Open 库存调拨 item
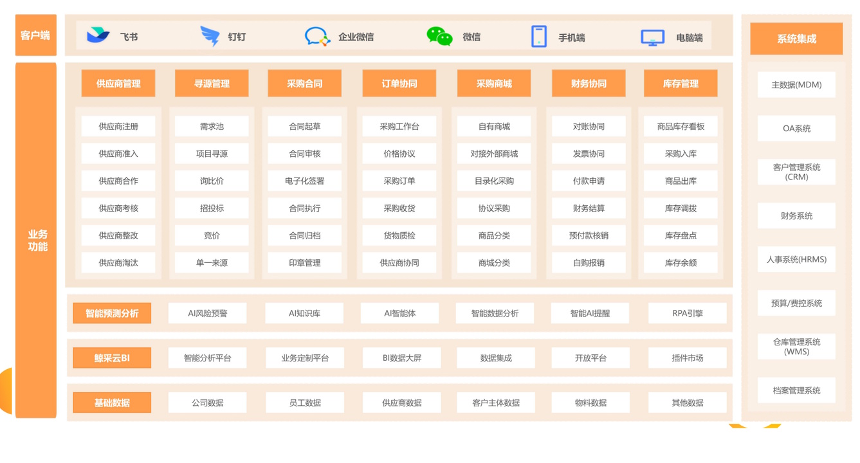This screenshot has width=860, height=463. 681,208
